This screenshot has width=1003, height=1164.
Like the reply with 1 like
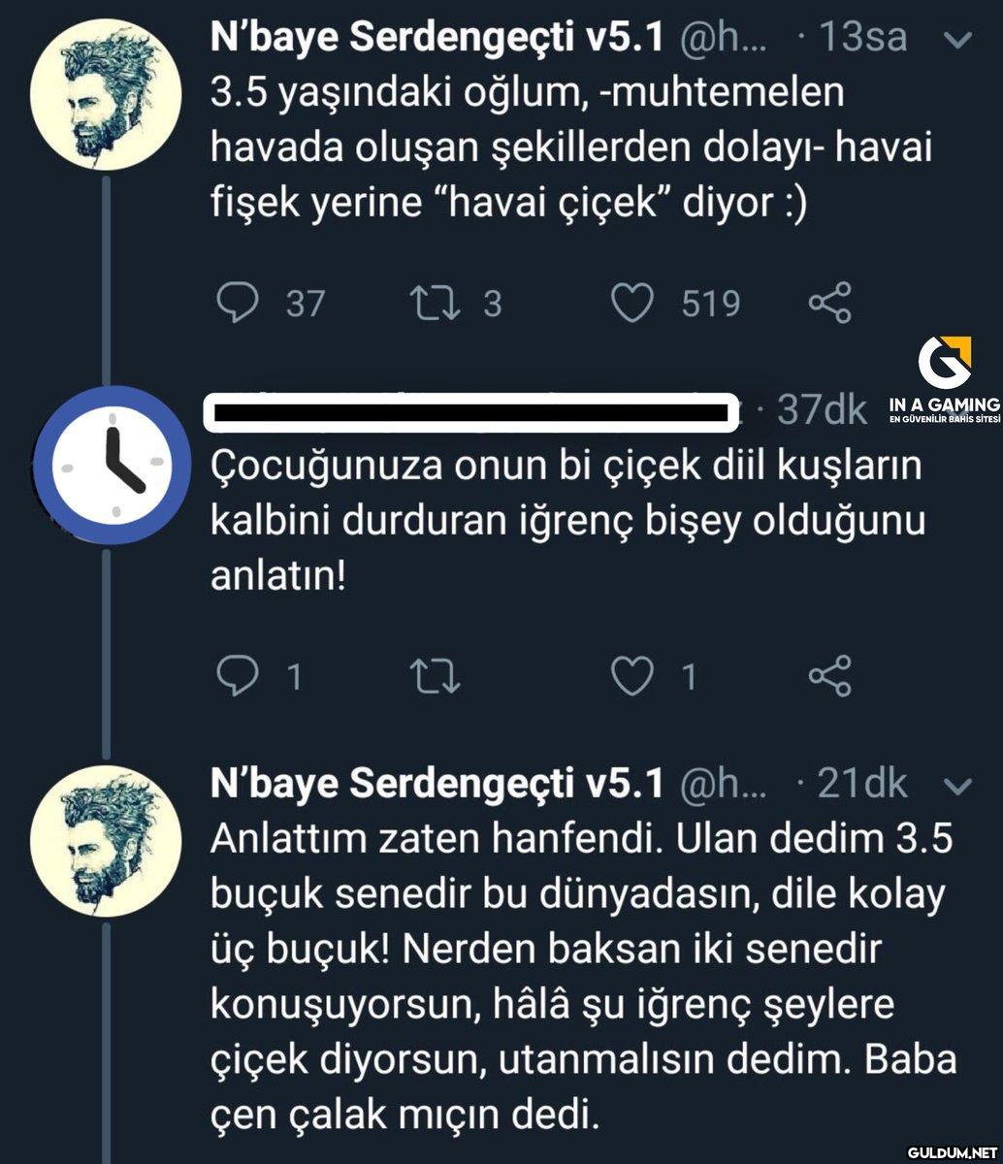(633, 676)
